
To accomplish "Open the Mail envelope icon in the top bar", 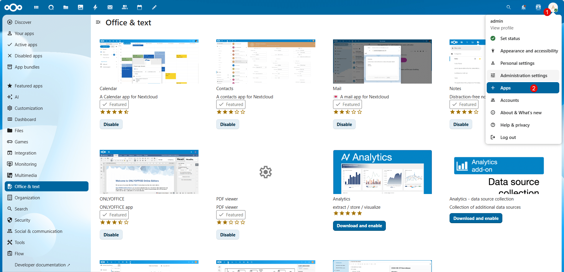I will (110, 7).
